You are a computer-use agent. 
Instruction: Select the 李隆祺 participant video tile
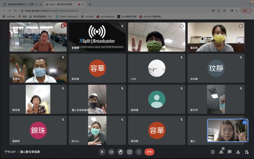38,68
